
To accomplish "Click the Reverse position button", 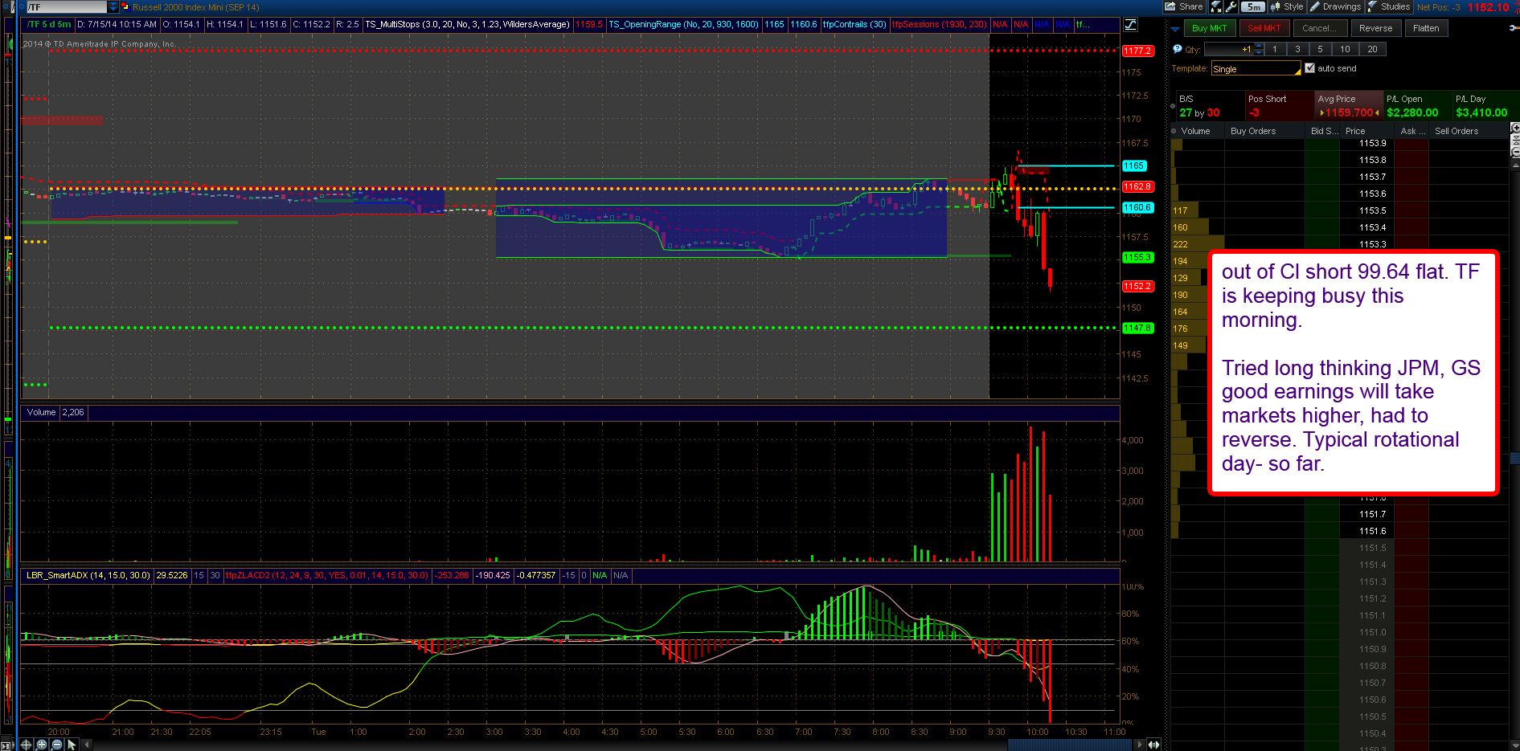I will click(1375, 28).
